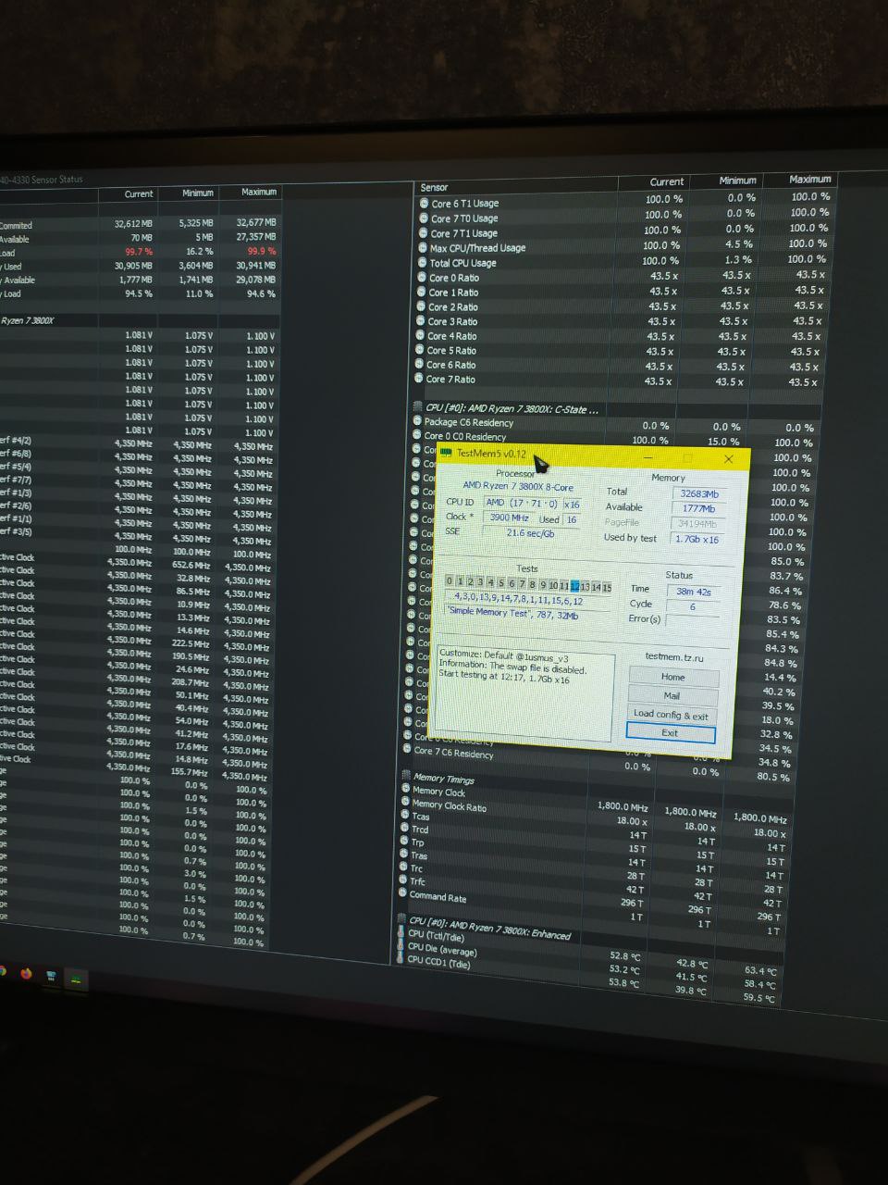Click the TestMem5 title bar app icon

coord(446,452)
